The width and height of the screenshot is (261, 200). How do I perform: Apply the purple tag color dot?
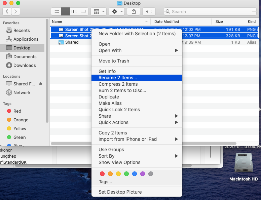pos(143,174)
